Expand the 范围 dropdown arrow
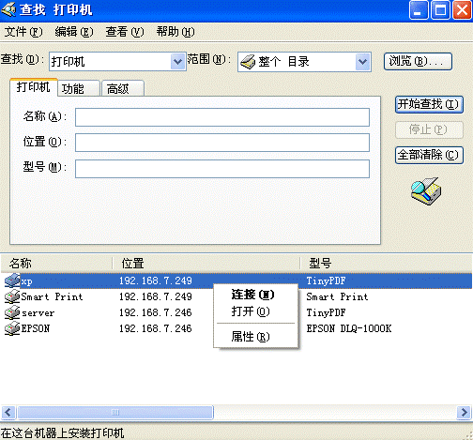Viewport: 473px width, 440px height. pos(362,62)
